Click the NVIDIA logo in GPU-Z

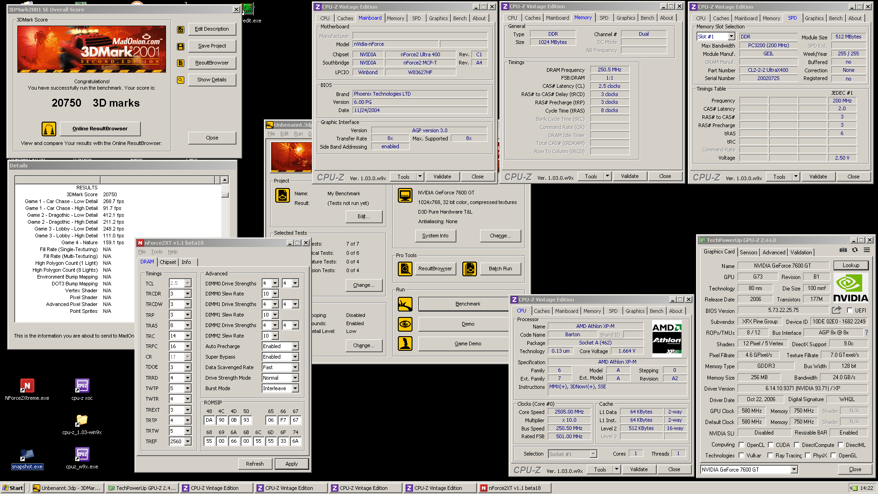(x=851, y=288)
